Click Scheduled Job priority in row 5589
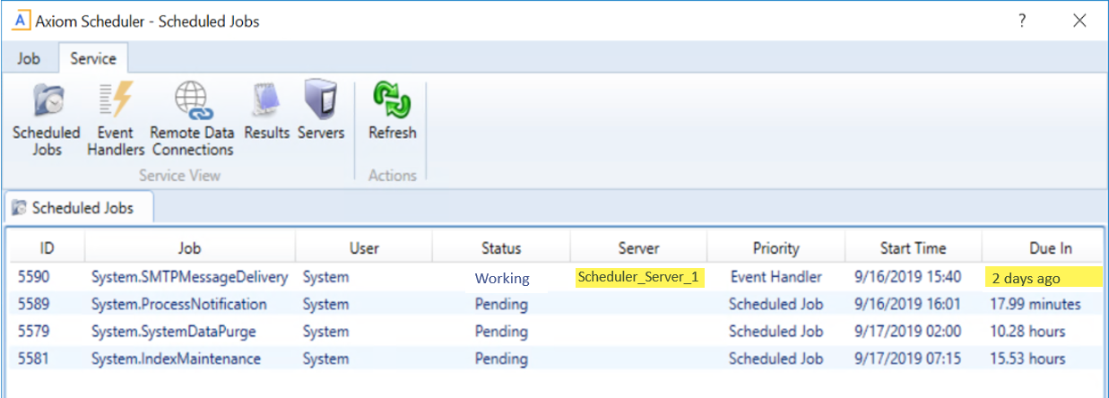The height and width of the screenshot is (398, 1109). (x=775, y=304)
